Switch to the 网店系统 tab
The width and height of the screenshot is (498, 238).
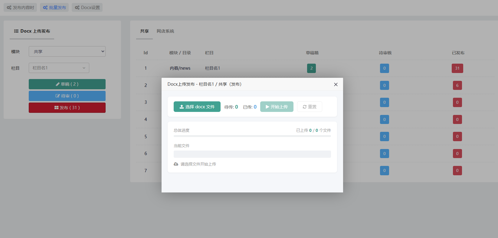[165, 31]
